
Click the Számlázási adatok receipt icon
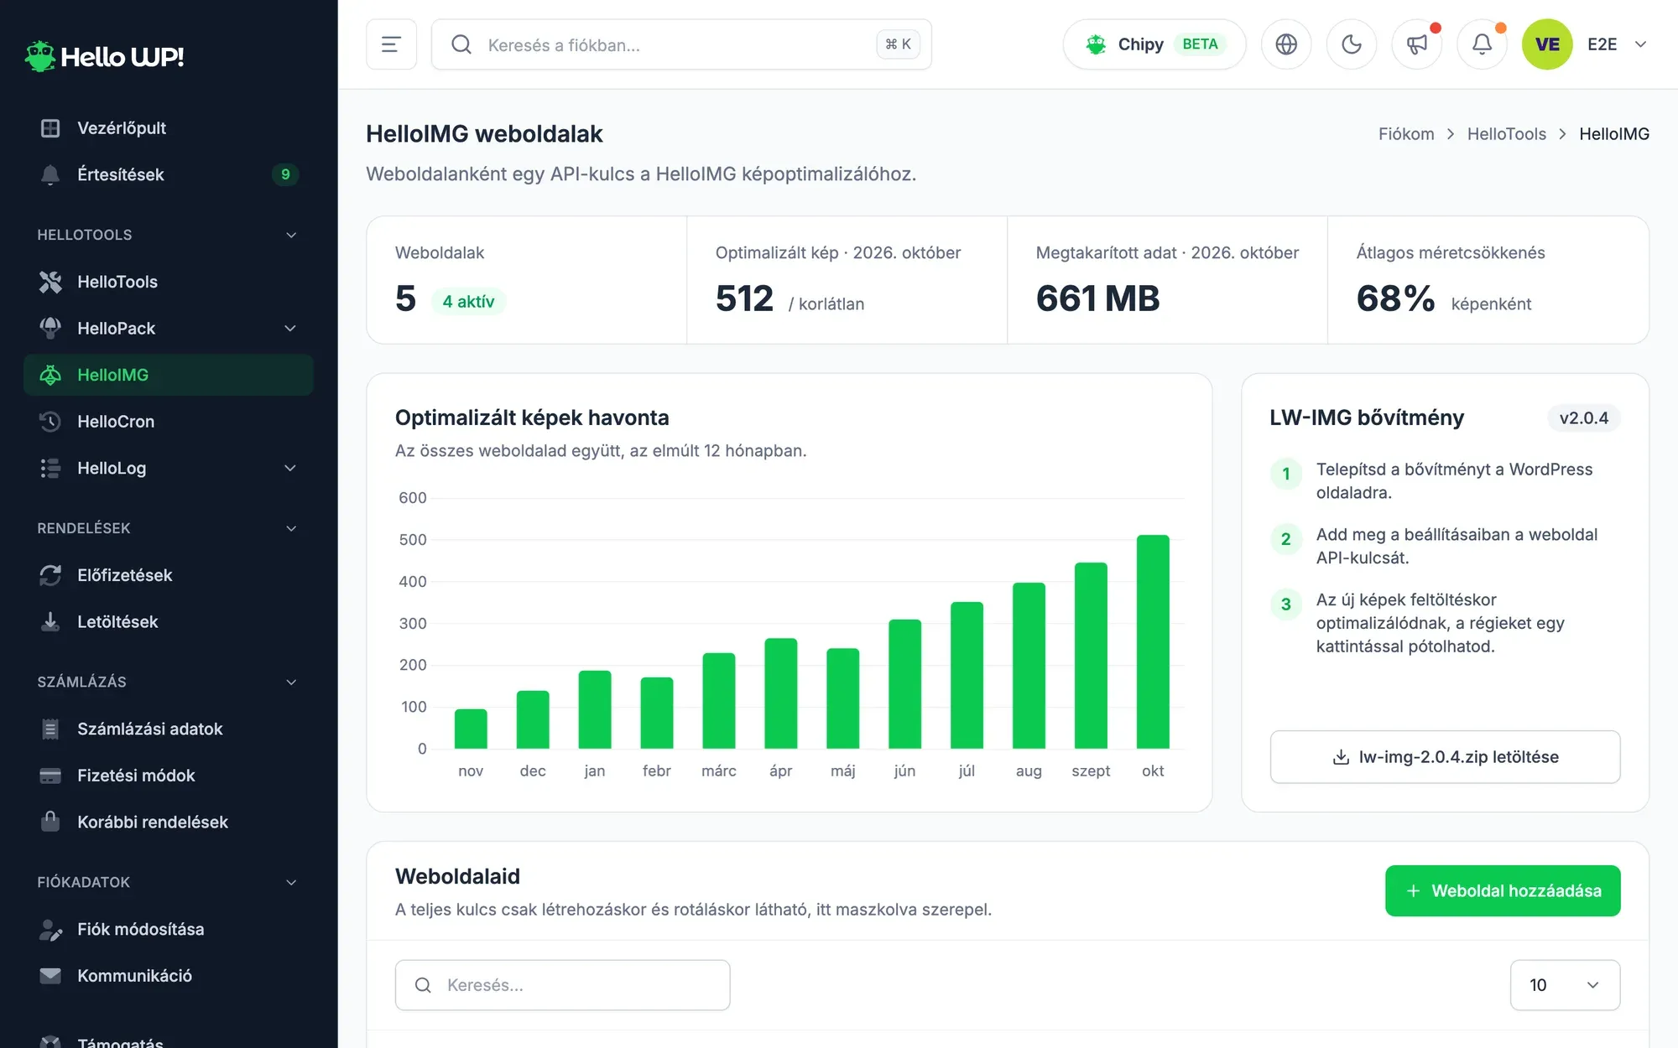[x=50, y=729]
